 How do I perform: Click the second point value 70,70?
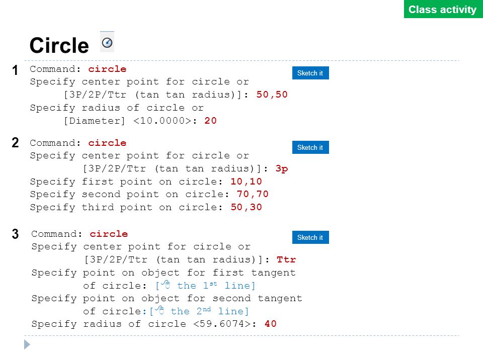pos(253,194)
